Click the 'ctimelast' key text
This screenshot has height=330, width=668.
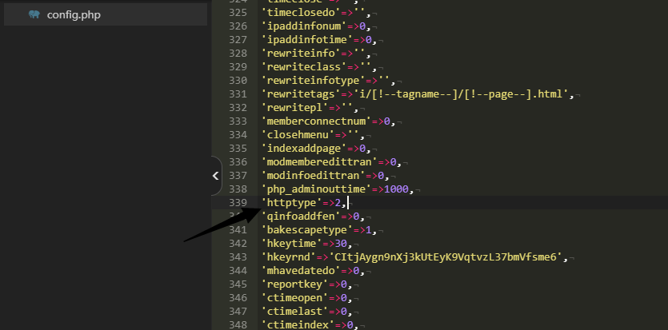[x=295, y=312]
